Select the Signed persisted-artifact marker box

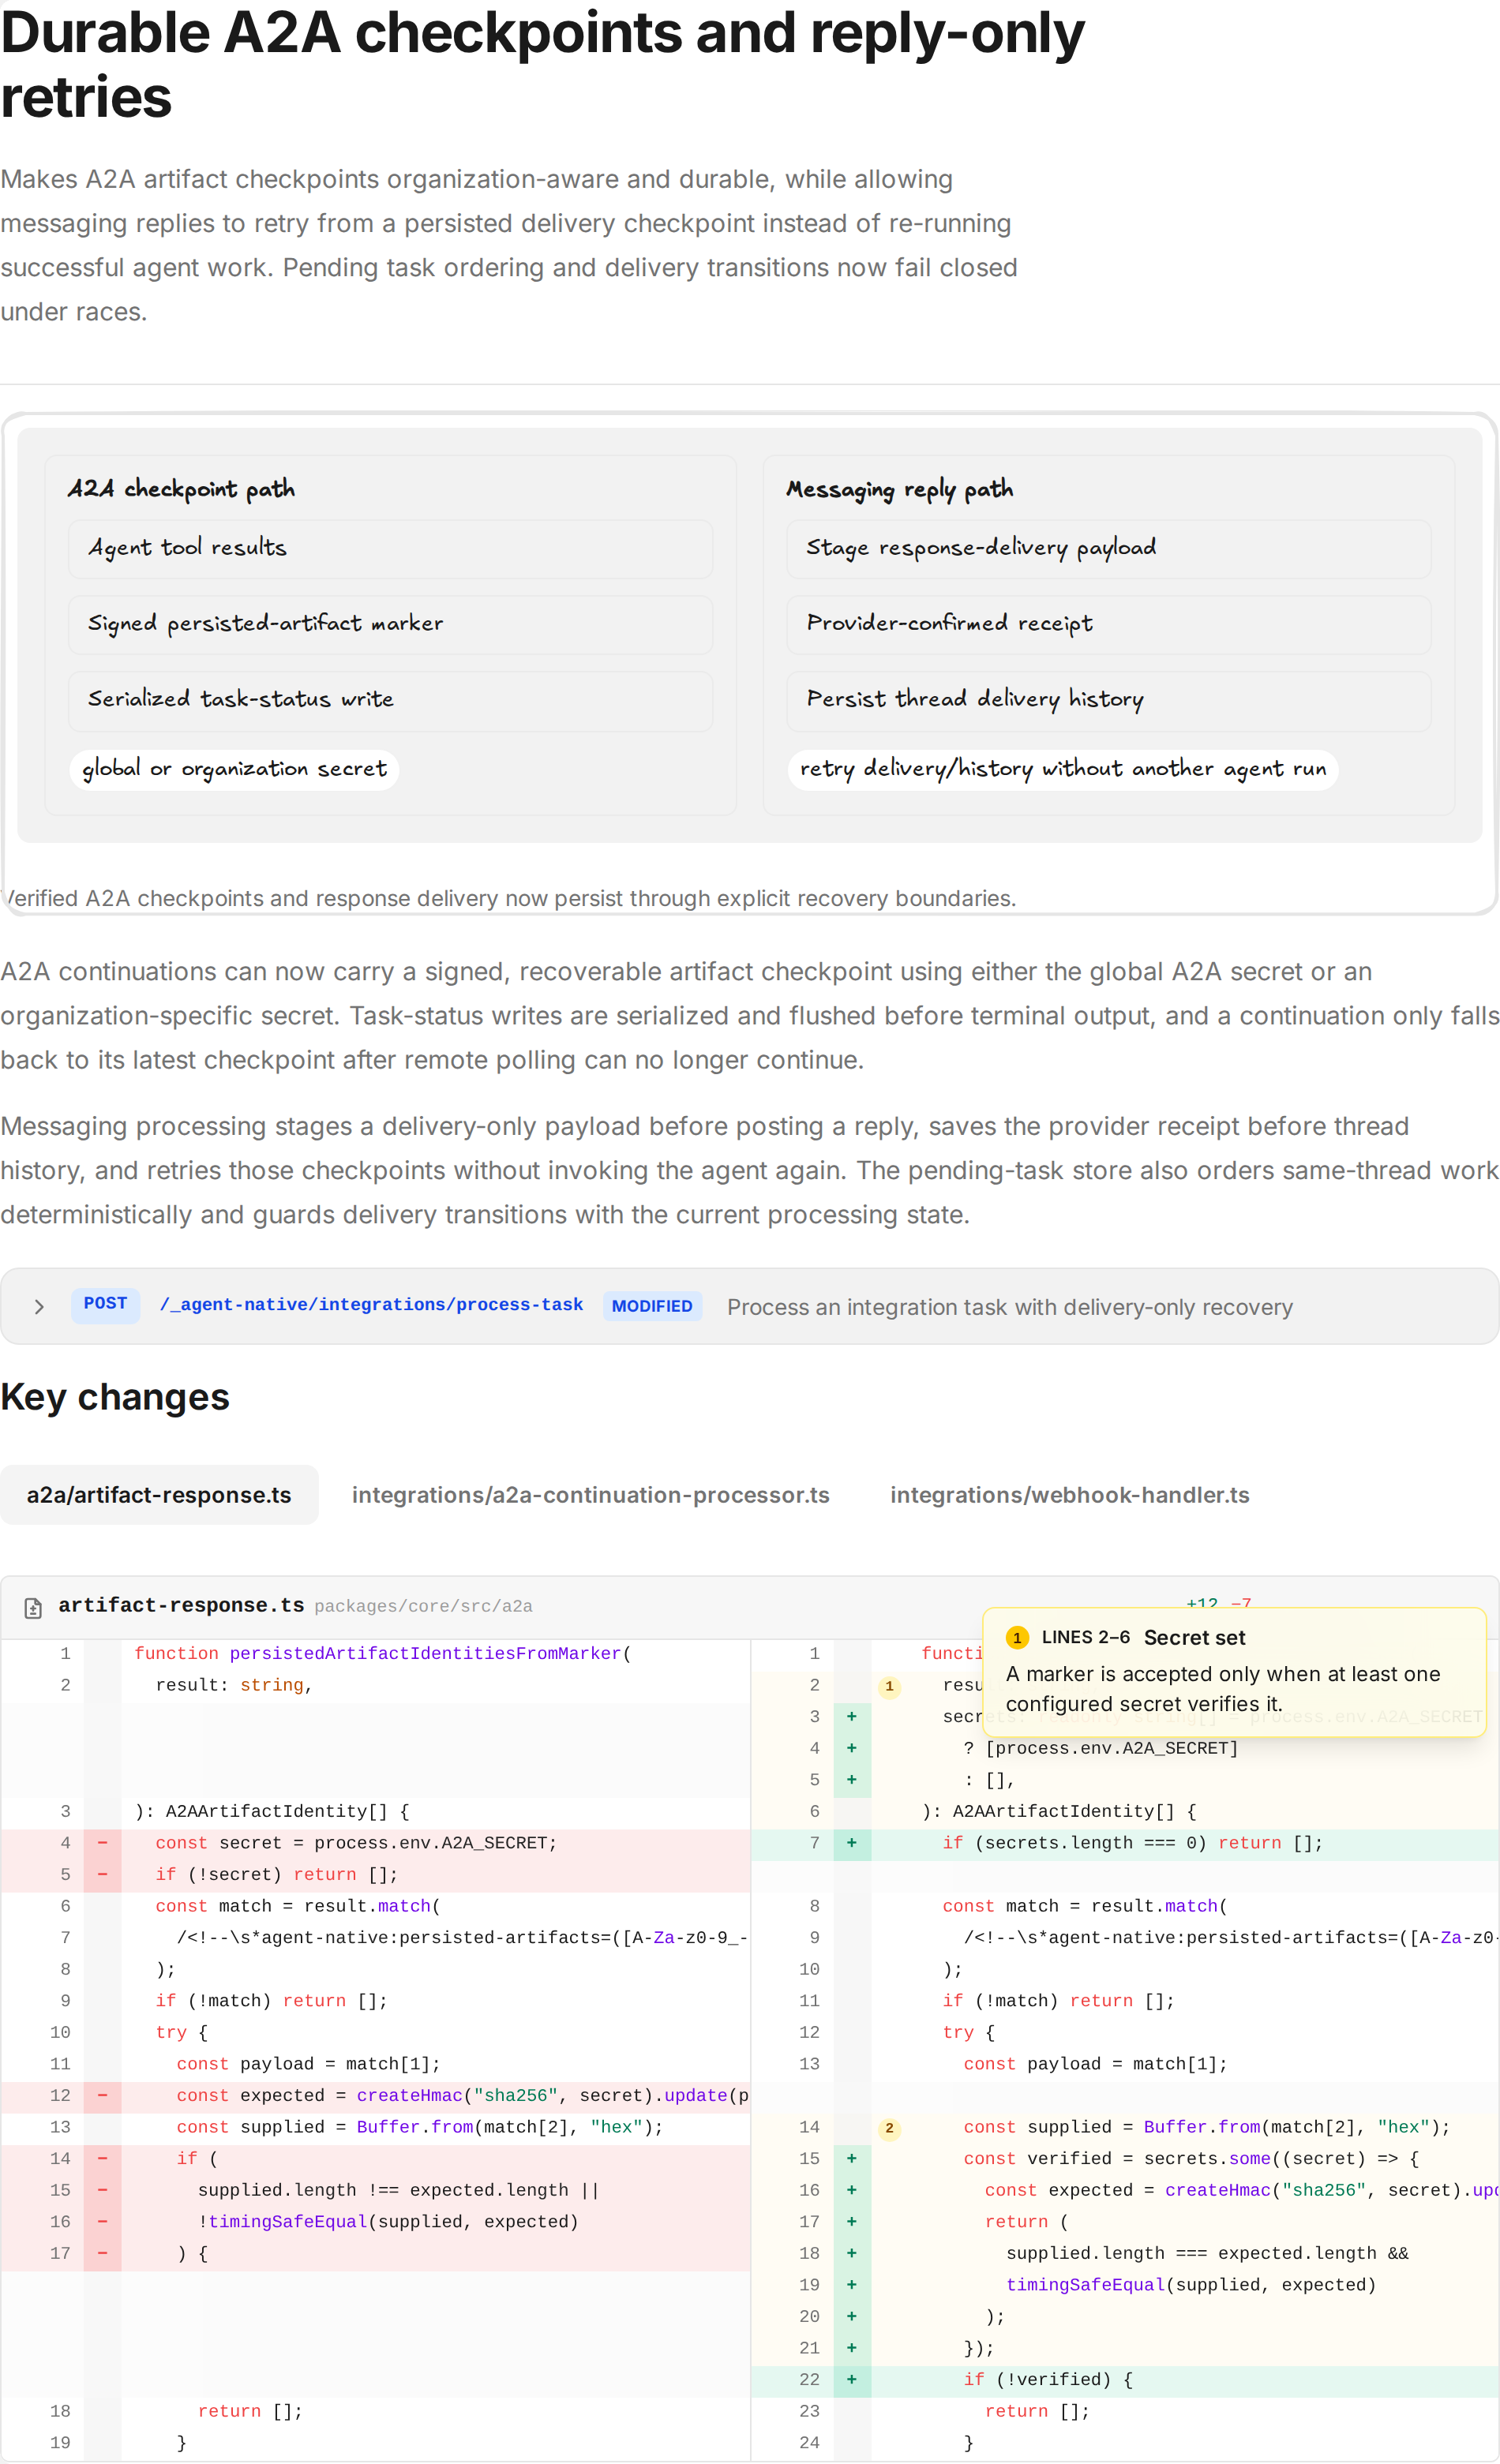(390, 624)
